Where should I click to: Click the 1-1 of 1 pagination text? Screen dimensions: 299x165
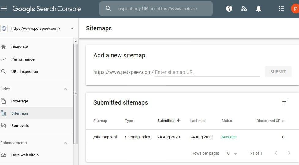(256, 153)
